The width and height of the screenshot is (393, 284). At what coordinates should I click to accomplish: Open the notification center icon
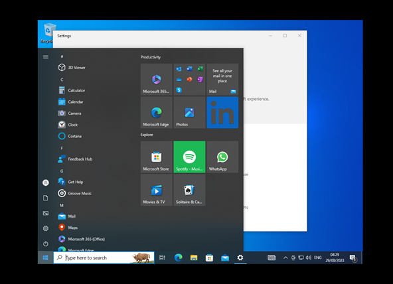(x=353, y=257)
